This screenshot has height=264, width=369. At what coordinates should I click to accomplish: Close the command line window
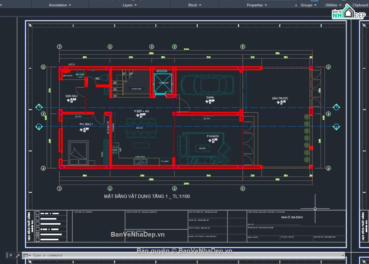(x=11, y=255)
